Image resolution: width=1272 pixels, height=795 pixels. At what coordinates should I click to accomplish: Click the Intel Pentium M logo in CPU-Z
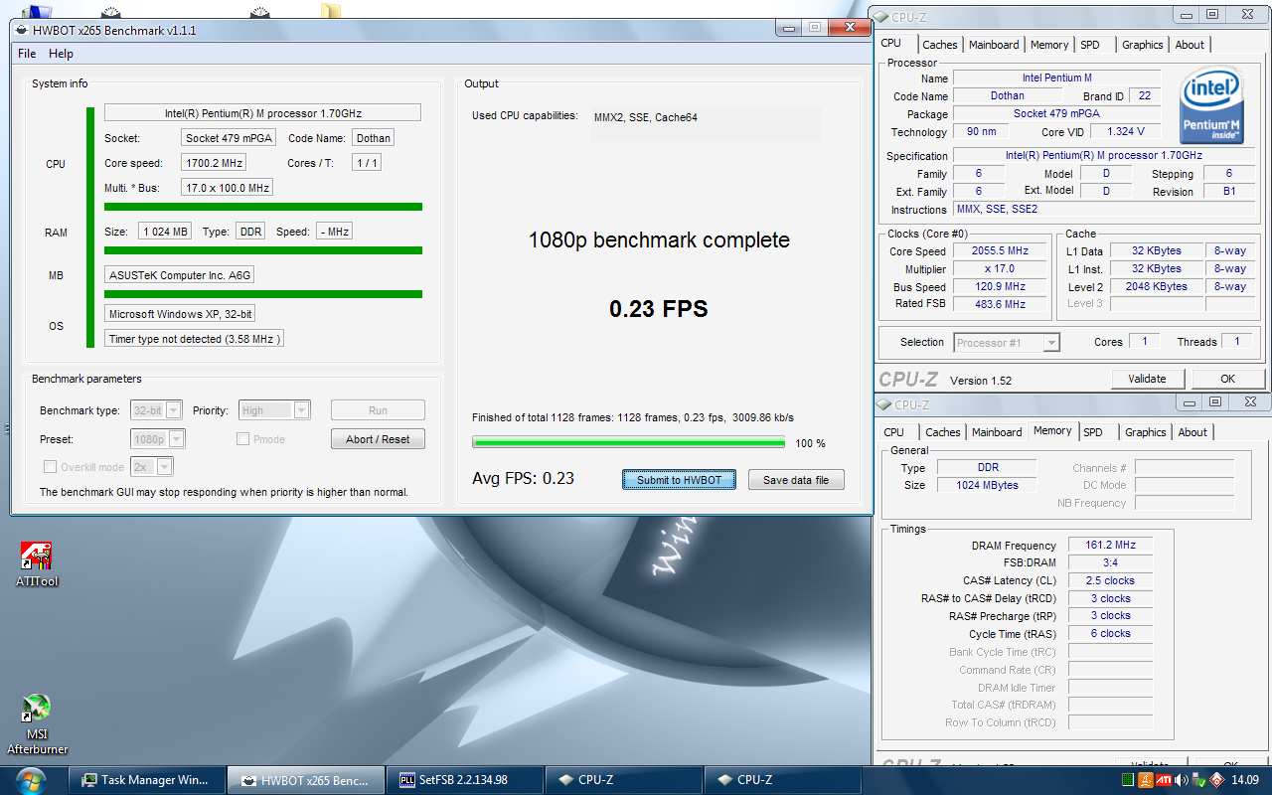tap(1211, 105)
